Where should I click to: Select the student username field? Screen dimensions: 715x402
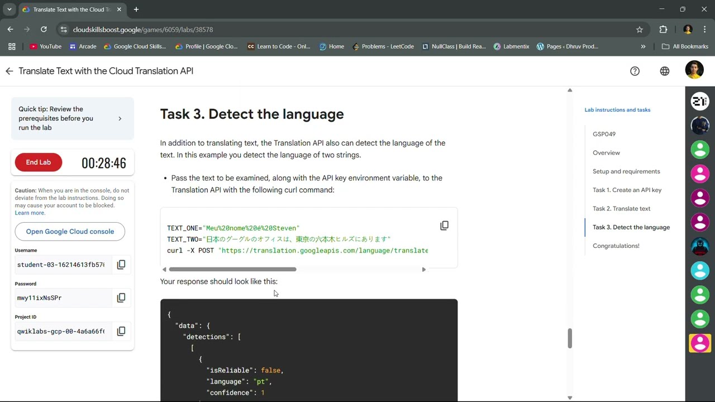(x=63, y=265)
